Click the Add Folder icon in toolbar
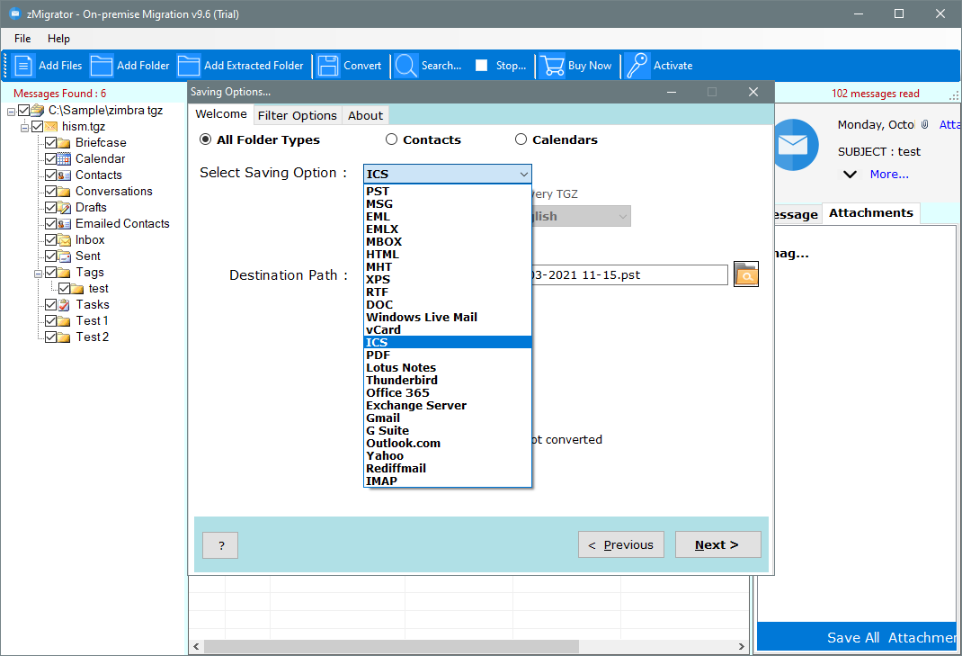The width and height of the screenshot is (962, 656). pyautogui.click(x=102, y=66)
